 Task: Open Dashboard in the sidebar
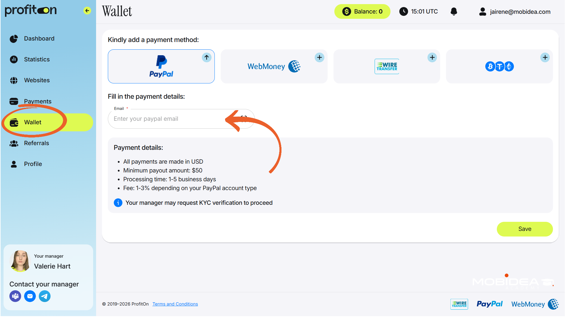point(39,38)
